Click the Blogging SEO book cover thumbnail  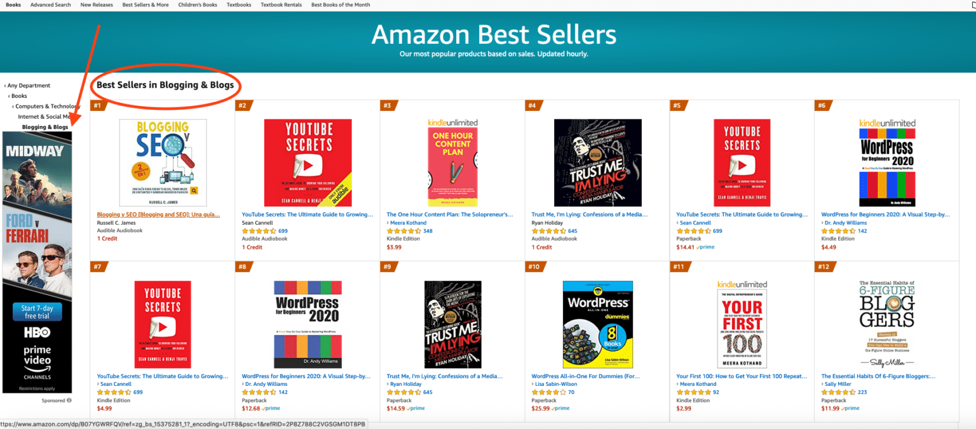click(x=163, y=162)
